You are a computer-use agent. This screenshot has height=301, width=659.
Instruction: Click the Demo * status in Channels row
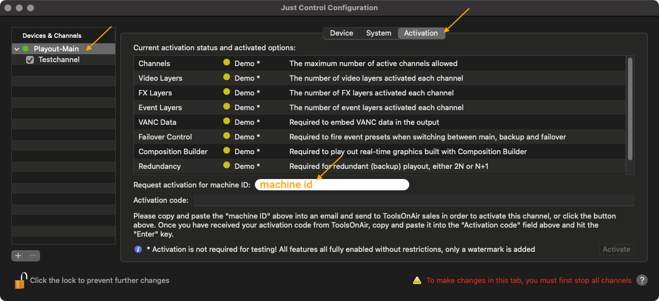[x=247, y=63]
